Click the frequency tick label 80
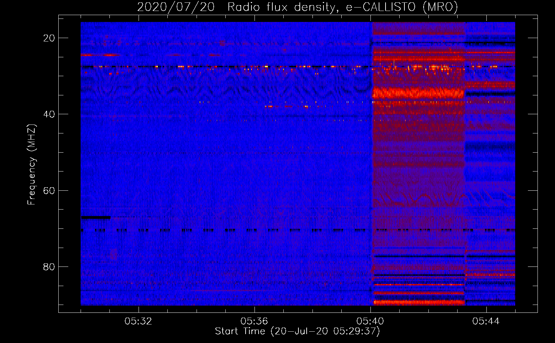555x343 pixels. (49, 267)
